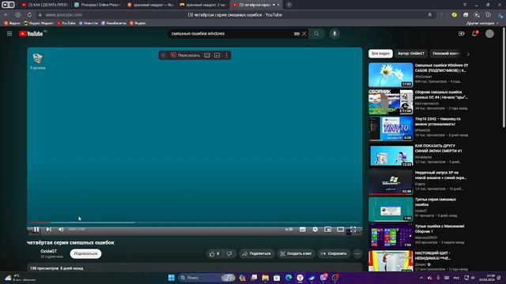
Task: Switch to the КАК СДЕЛАТЬ ПРЕВЬЮ browser tab
Action: coord(44,5)
